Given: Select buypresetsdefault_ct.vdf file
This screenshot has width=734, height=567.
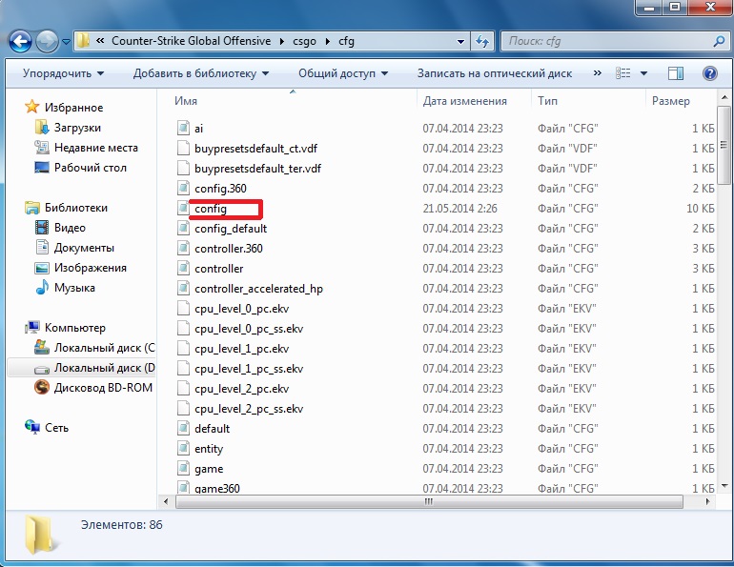Looking at the screenshot, I should coord(255,149).
